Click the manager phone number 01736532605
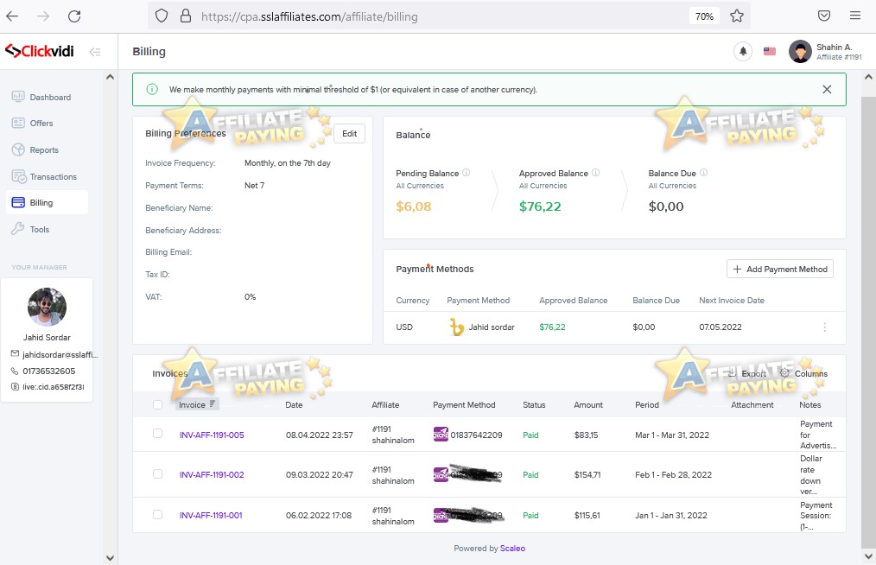 click(x=48, y=371)
